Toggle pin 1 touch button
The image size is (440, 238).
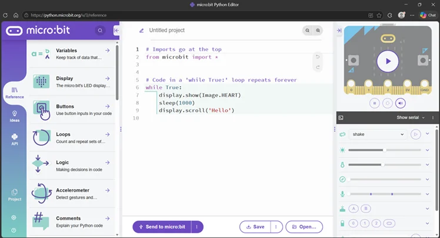[365, 223]
